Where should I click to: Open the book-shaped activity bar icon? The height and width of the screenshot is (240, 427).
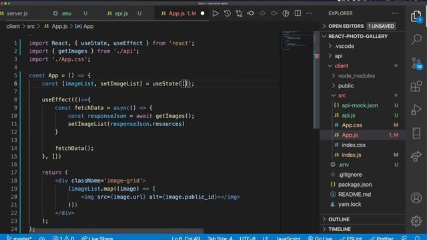416,133
